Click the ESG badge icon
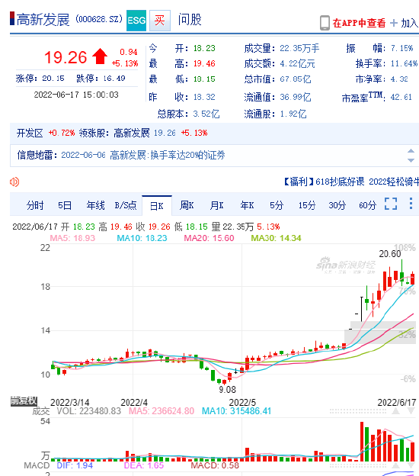Image resolution: width=419 pixels, height=476 pixels. 136,21
